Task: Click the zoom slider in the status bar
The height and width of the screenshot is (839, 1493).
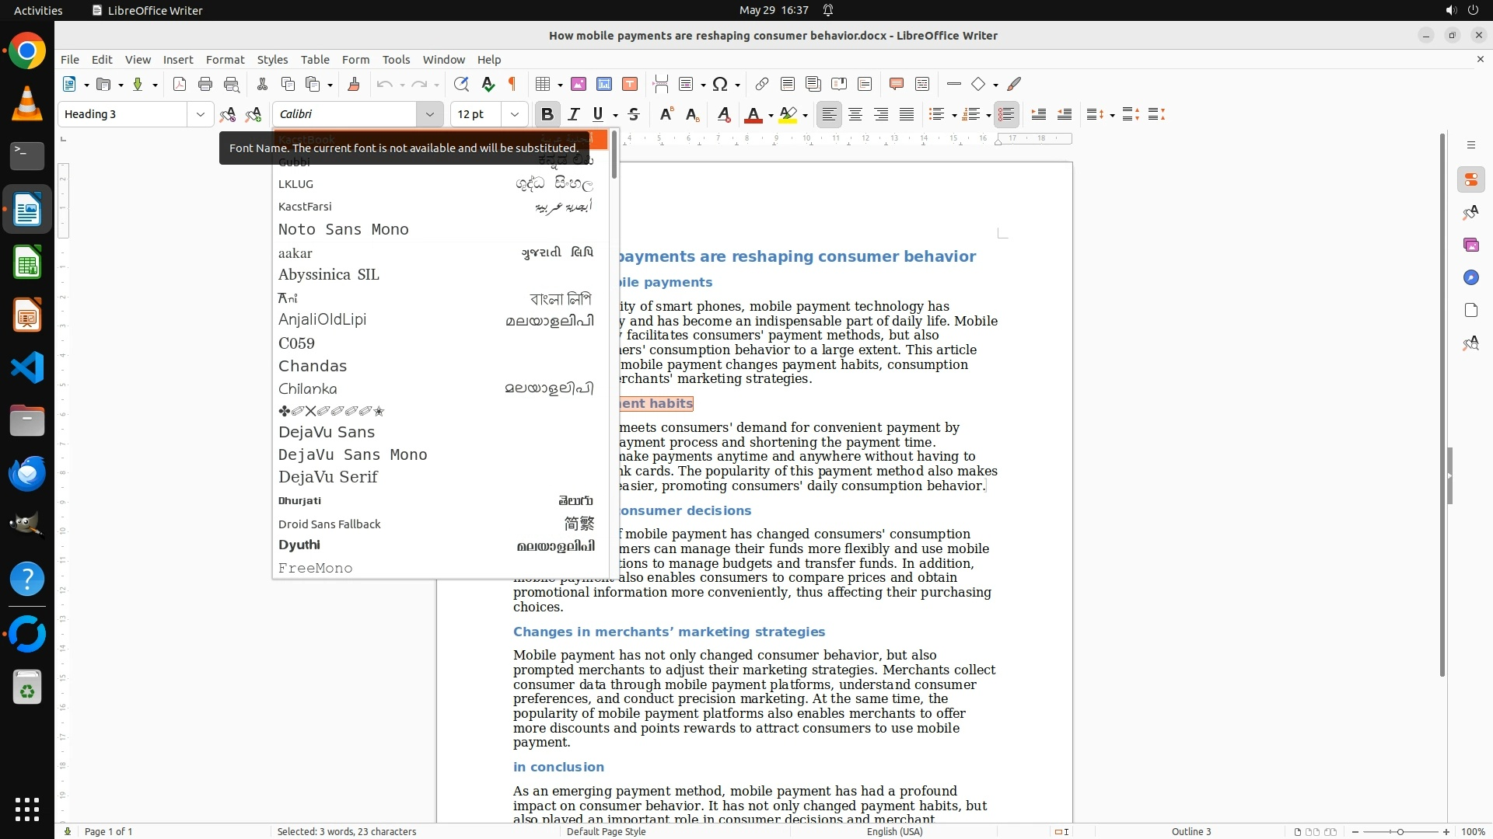Action: pyautogui.click(x=1400, y=832)
